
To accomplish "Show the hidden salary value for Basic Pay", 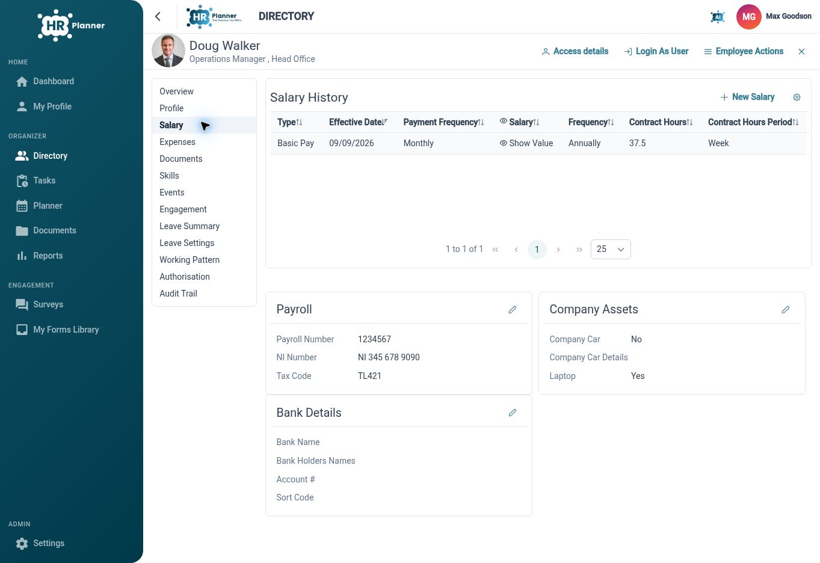I will pyautogui.click(x=526, y=143).
